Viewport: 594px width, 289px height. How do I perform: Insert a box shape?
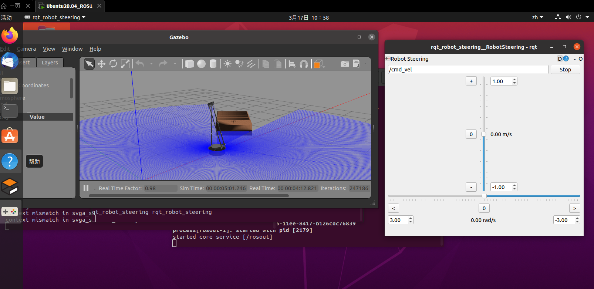click(189, 64)
